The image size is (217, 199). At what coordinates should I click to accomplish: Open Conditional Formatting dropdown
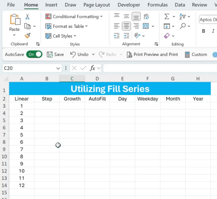pyautogui.click(x=101, y=16)
